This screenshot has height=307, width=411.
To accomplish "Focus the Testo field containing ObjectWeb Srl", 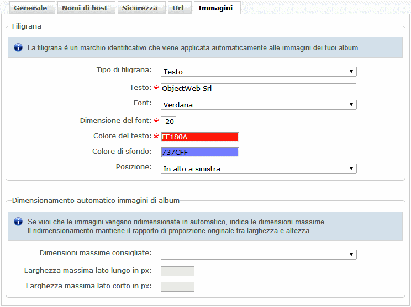I will click(x=259, y=88).
